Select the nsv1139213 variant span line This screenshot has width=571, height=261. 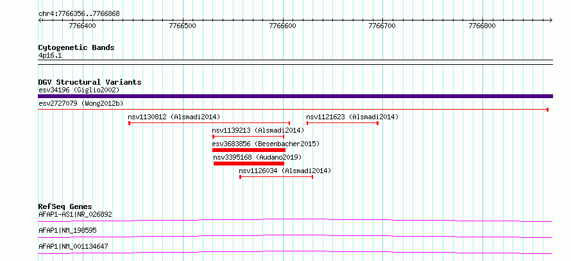[248, 137]
